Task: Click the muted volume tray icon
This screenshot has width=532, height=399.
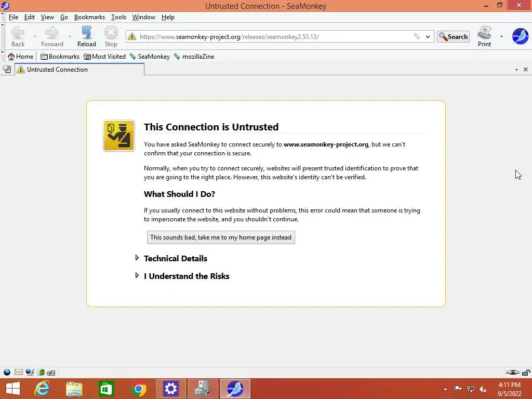Action: tap(483, 389)
